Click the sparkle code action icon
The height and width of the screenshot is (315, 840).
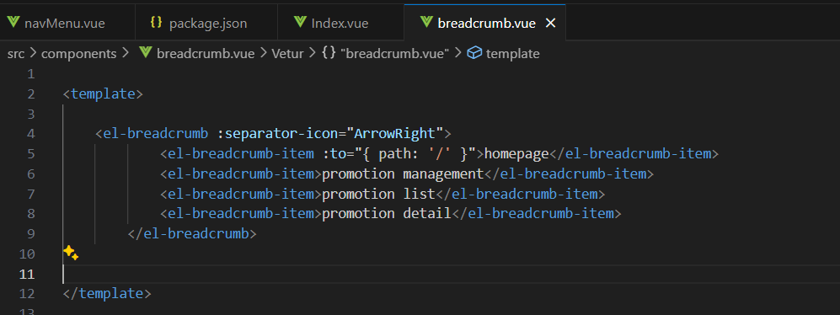click(x=71, y=253)
